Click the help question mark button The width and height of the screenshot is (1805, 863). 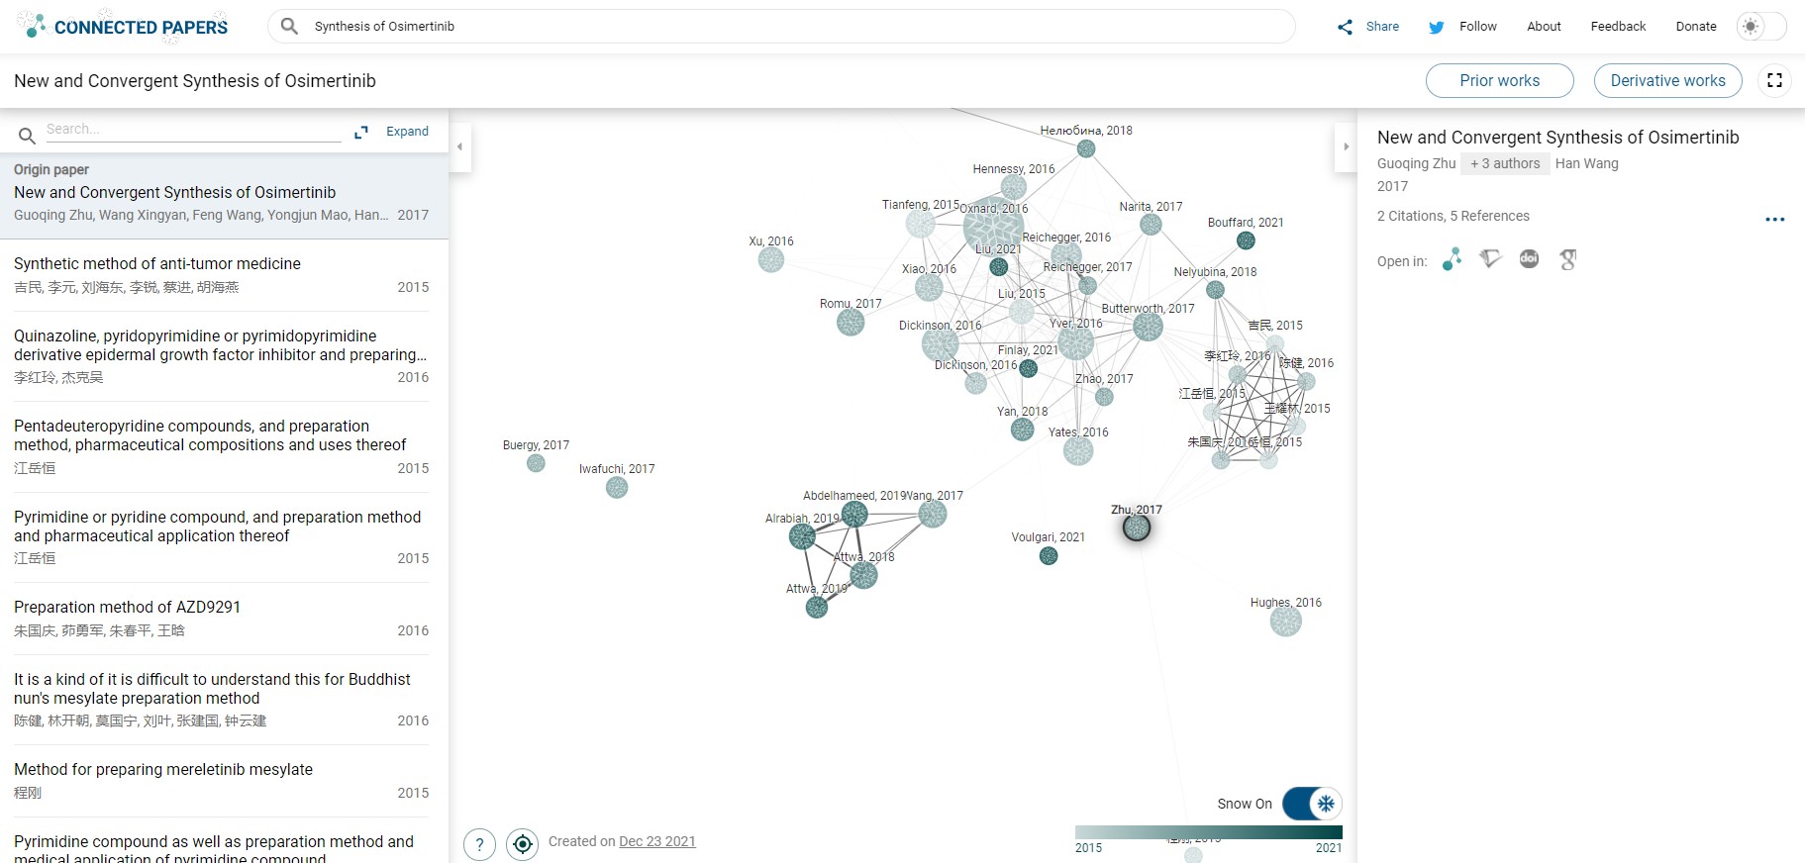click(x=480, y=844)
